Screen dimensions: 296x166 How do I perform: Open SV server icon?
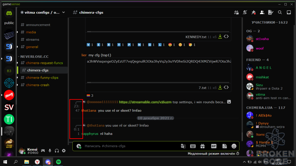(9, 107)
